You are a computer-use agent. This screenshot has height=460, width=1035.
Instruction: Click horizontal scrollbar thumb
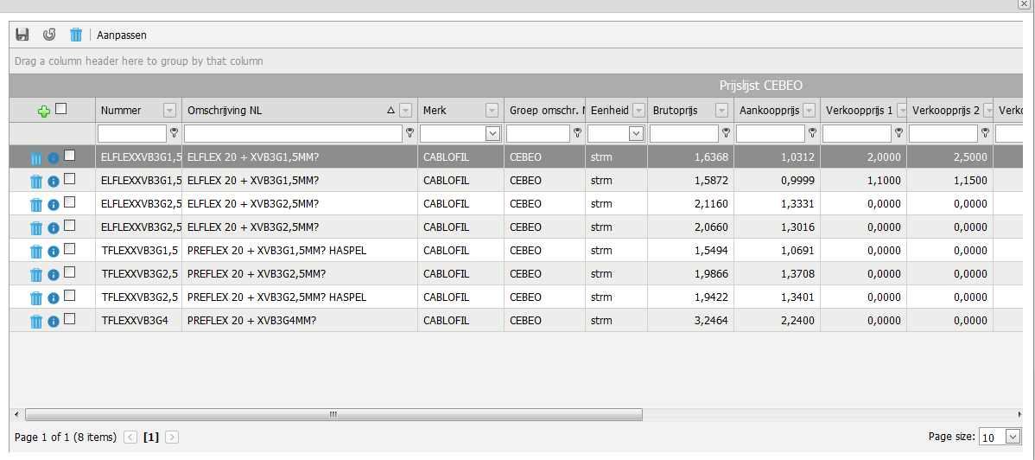click(333, 414)
